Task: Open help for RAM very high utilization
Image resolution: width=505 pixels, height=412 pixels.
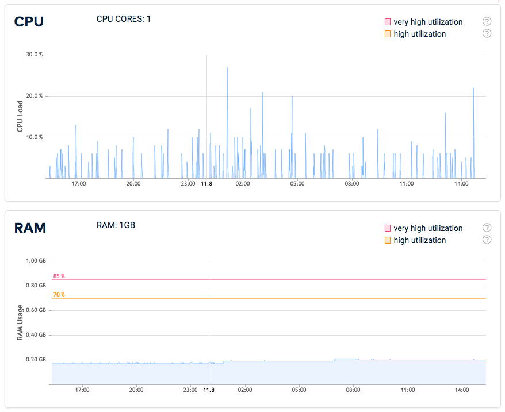Action: pyautogui.click(x=487, y=228)
